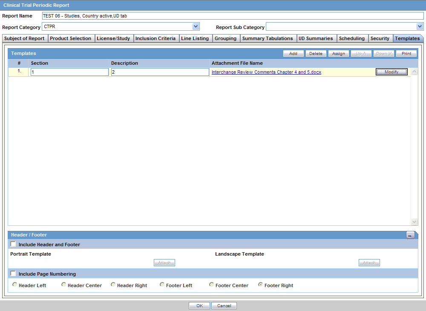Attach a Portrait Template file

[x=164, y=262]
